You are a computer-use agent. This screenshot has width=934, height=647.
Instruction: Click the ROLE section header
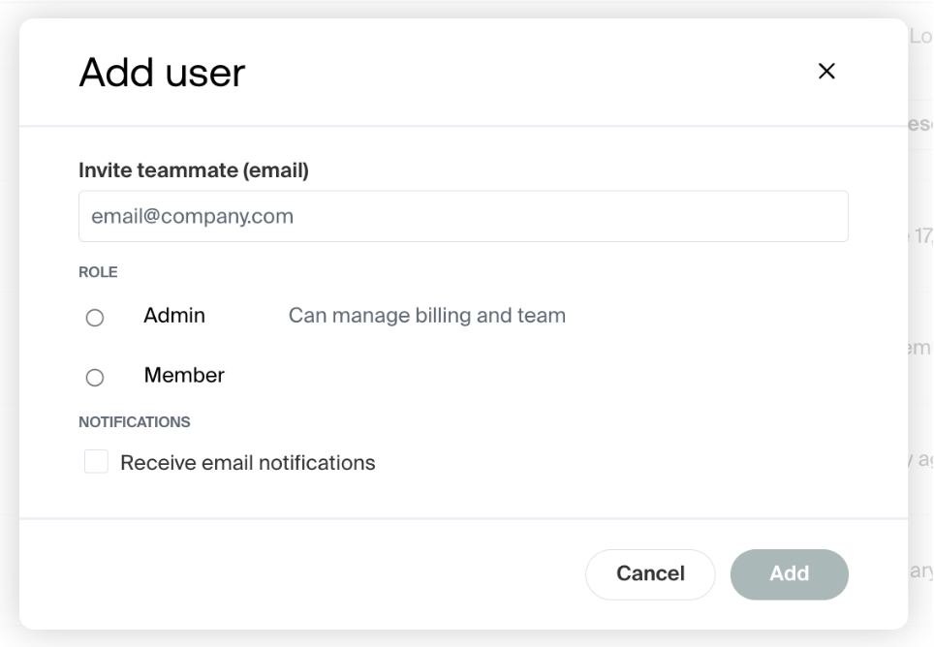[98, 272]
